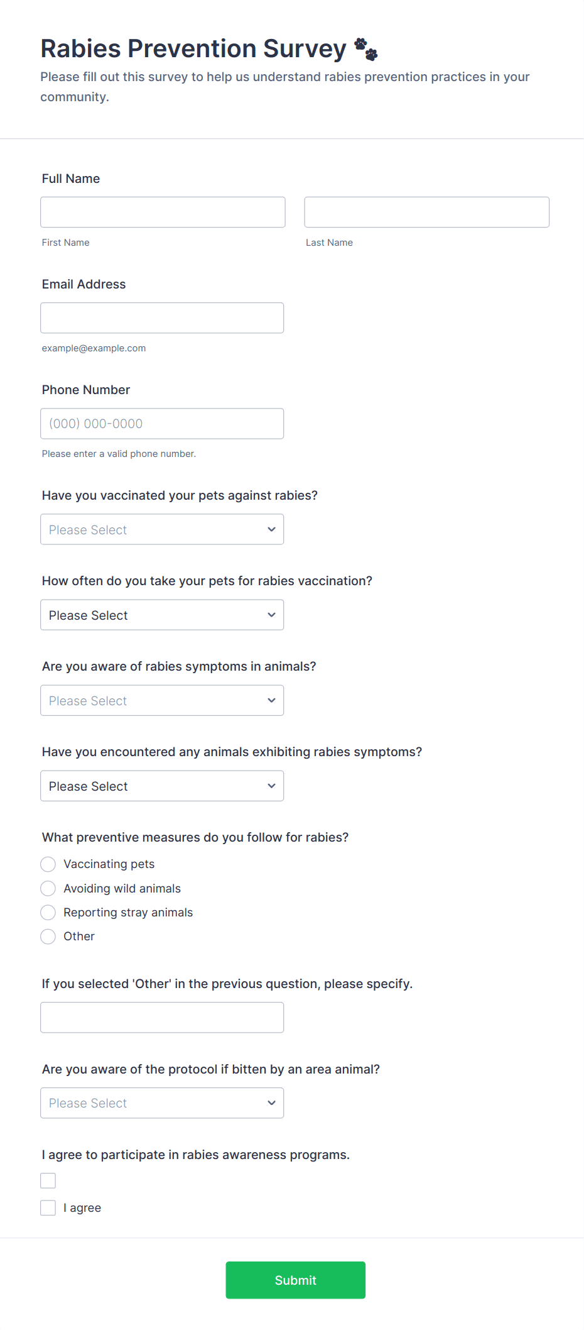The width and height of the screenshot is (584, 1330).
Task: Expand the encountered symptomatic animals dropdown
Action: pos(162,786)
